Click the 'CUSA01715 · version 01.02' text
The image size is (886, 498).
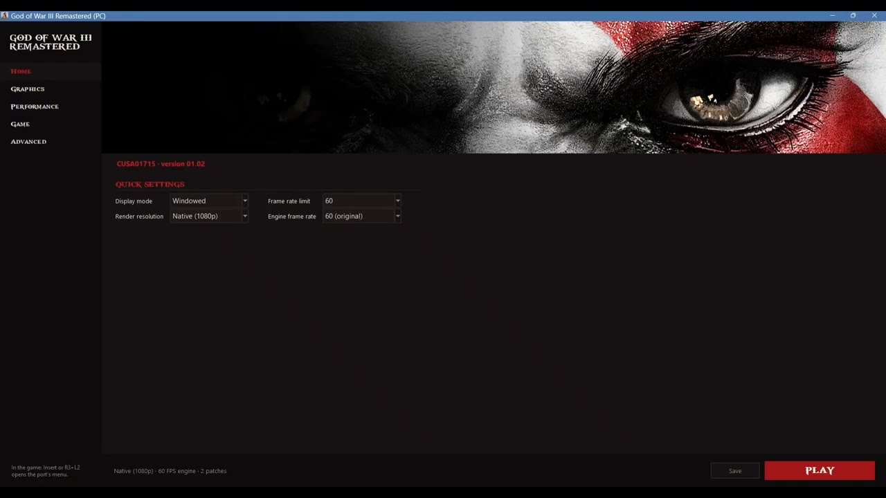[x=161, y=164]
